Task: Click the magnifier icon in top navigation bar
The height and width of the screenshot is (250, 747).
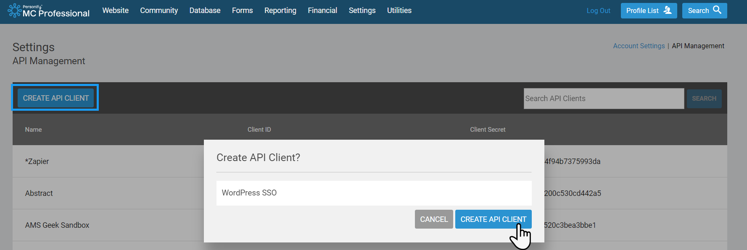Action: pyautogui.click(x=717, y=10)
